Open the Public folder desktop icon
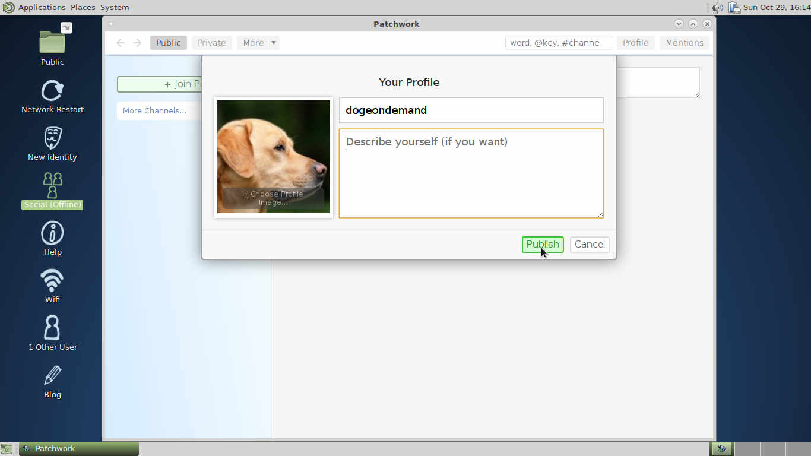The image size is (811, 456). pyautogui.click(x=52, y=42)
